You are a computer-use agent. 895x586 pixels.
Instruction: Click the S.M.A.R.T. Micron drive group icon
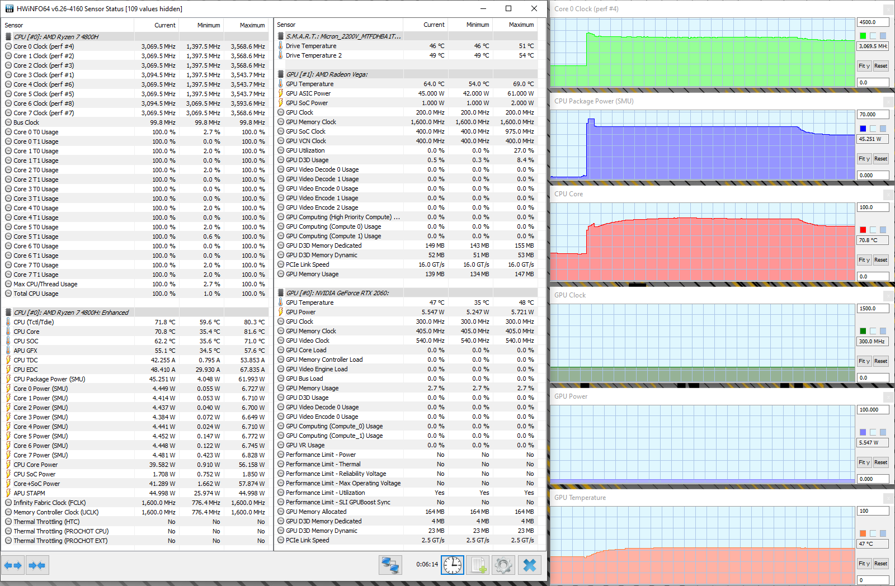click(x=281, y=36)
